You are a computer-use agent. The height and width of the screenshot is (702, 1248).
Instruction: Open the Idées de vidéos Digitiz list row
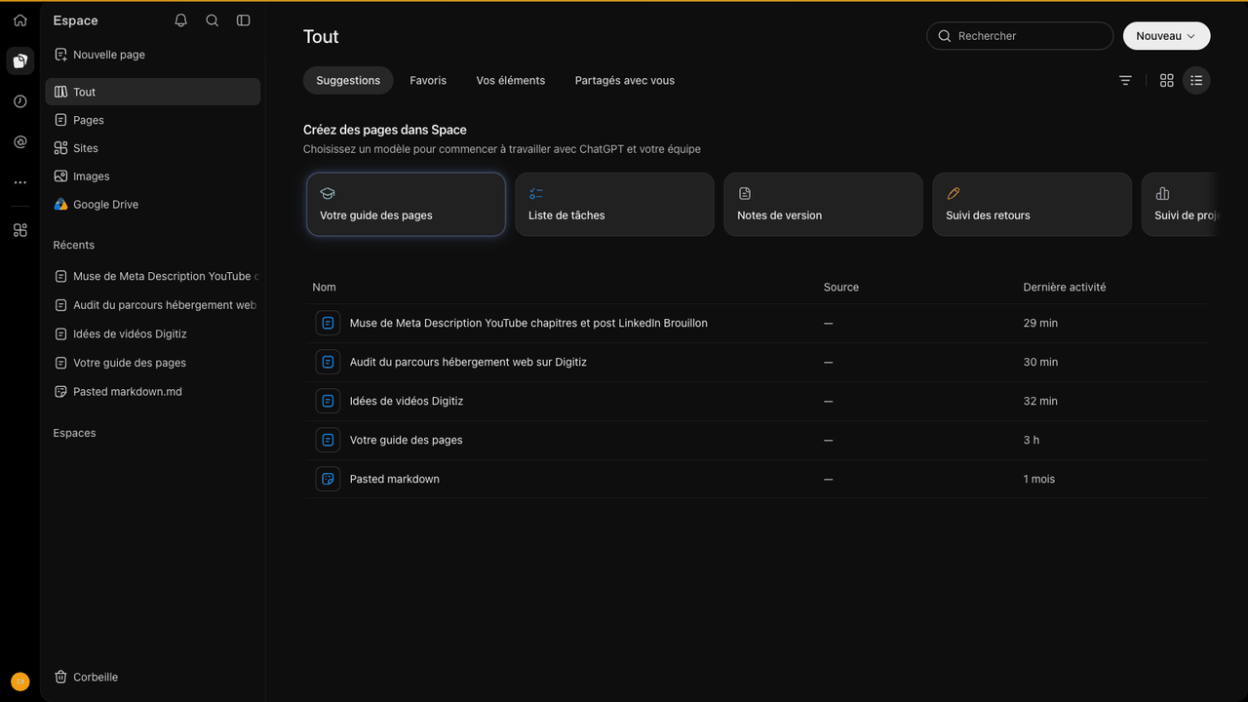click(757, 401)
